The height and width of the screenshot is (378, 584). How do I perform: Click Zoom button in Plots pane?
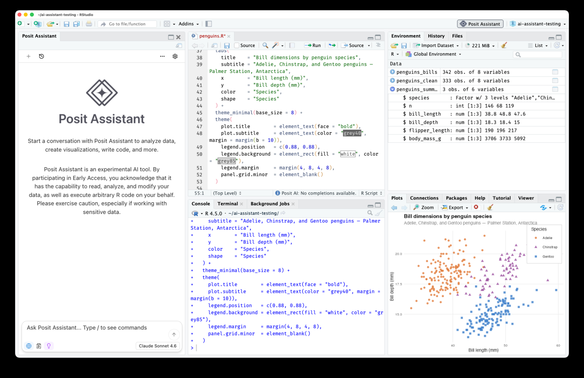(423, 207)
